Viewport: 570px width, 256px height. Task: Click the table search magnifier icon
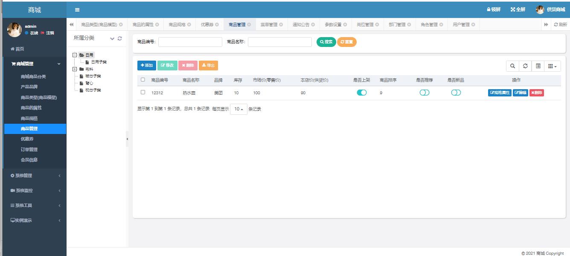tap(512, 66)
